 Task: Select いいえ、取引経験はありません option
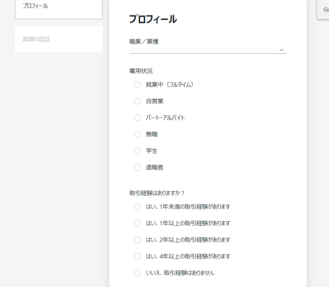[x=138, y=273]
